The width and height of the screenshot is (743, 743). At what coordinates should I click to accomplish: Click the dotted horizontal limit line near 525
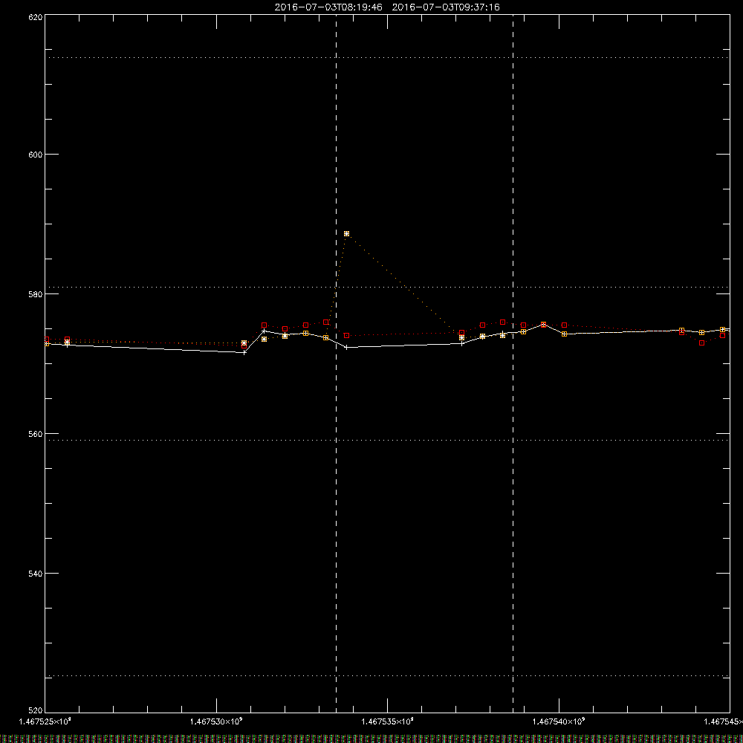point(387,675)
